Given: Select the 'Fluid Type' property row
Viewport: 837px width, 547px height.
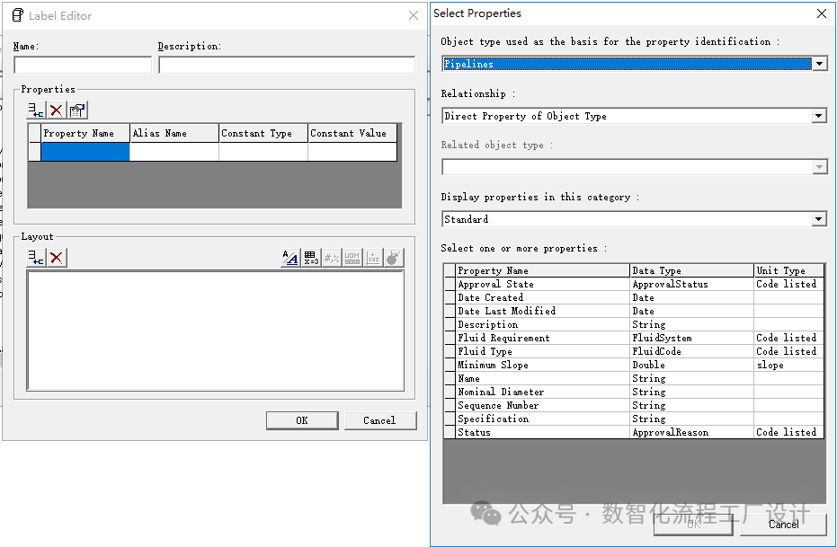Looking at the screenshot, I should pos(634,351).
